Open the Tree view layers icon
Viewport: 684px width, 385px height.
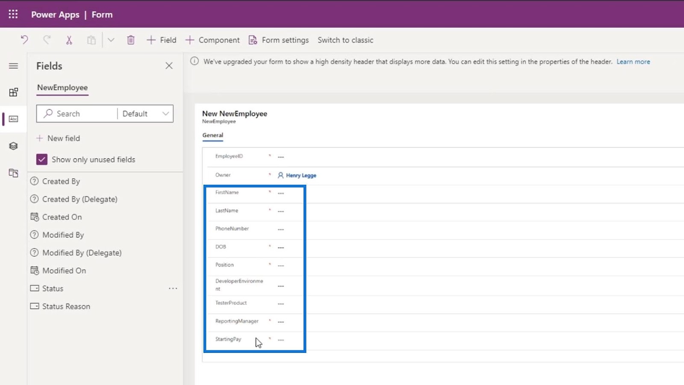coord(13,146)
